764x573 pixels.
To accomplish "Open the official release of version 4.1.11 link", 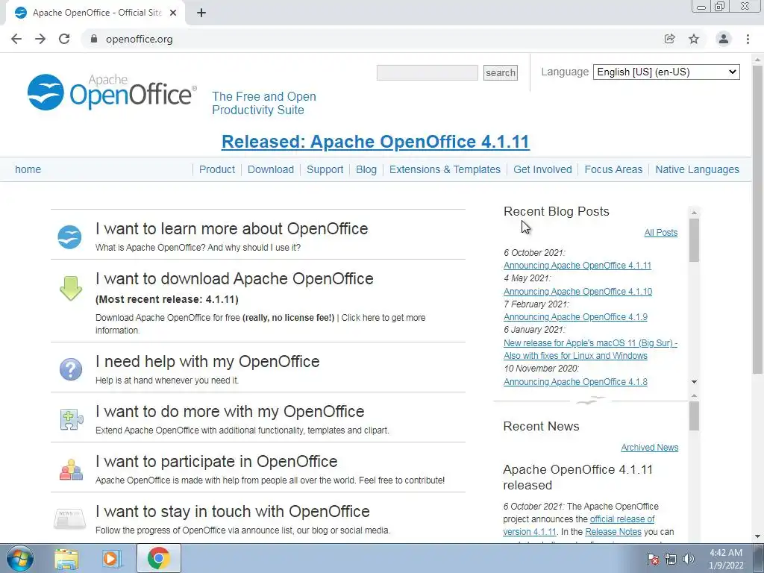I will point(579,525).
